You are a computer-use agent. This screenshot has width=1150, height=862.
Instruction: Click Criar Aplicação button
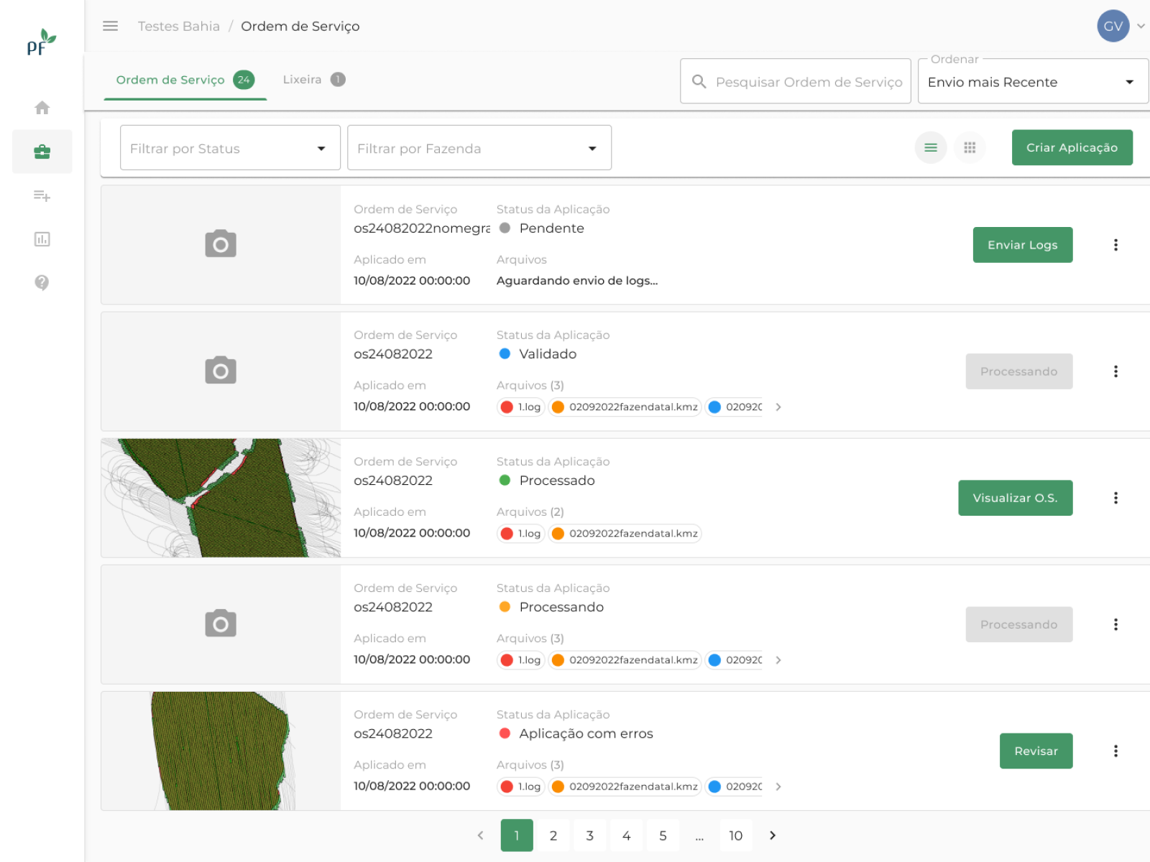(x=1072, y=147)
